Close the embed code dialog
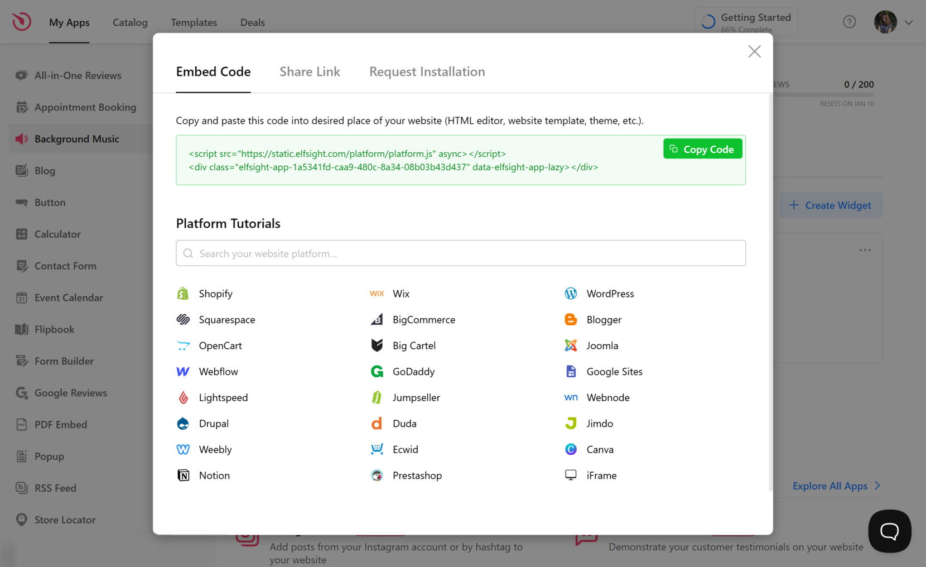The image size is (926, 567). [754, 51]
